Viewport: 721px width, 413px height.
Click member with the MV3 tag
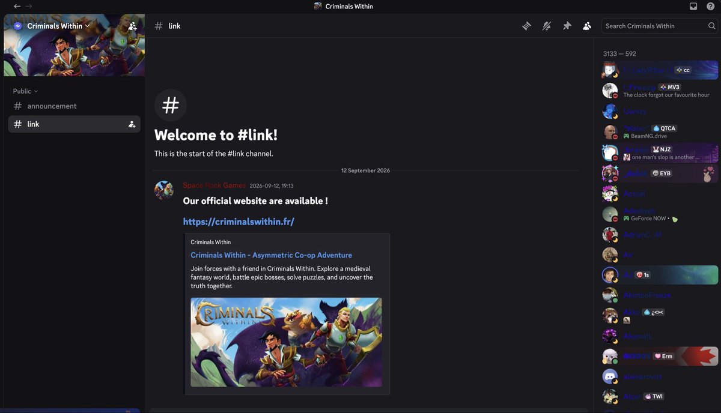point(660,91)
